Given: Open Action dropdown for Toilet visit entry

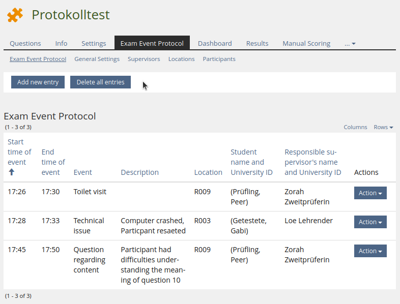Looking at the screenshot, I should click(x=370, y=193).
